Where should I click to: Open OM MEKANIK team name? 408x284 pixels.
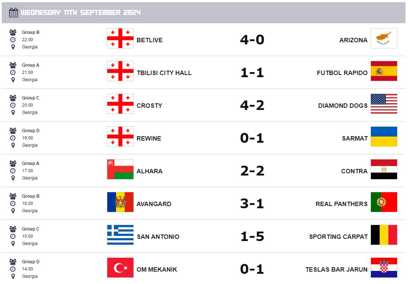pos(157,269)
